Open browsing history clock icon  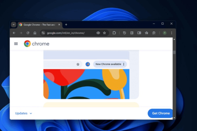(x=124, y=33)
